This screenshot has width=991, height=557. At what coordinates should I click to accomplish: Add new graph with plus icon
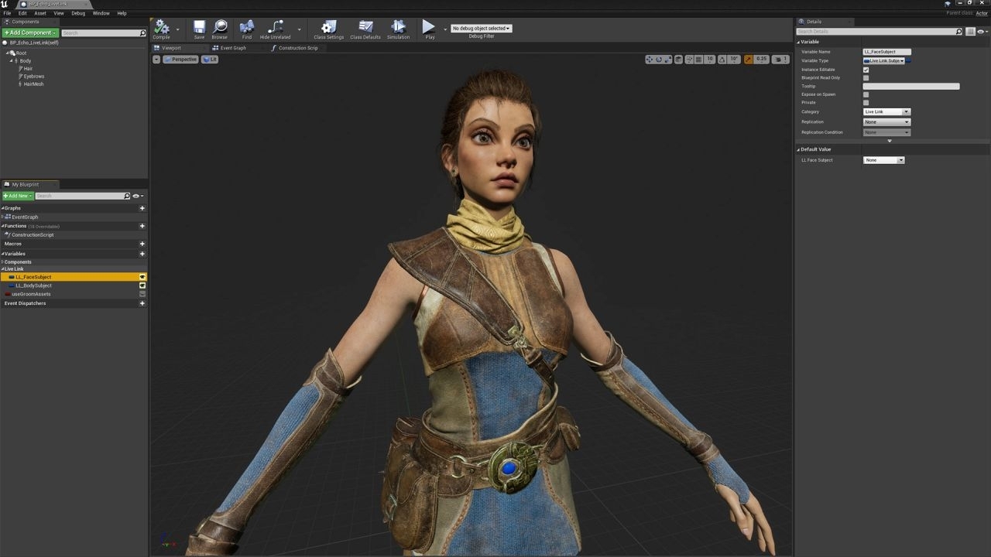pyautogui.click(x=142, y=208)
